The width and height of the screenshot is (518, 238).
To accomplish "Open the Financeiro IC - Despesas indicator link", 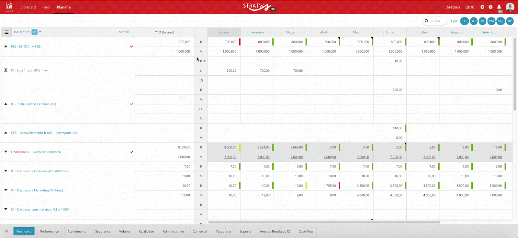I will tap(36, 152).
